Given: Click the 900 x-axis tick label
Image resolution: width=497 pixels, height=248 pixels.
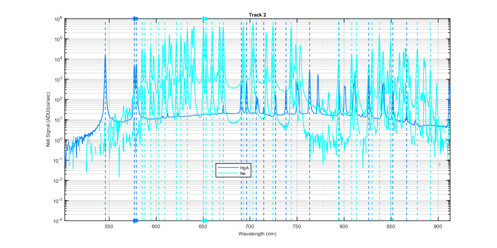Looking at the screenshot, I should (438, 226).
